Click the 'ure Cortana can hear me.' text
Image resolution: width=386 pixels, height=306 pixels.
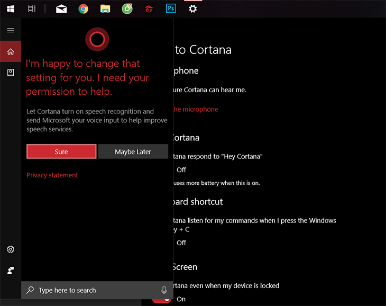(209, 89)
